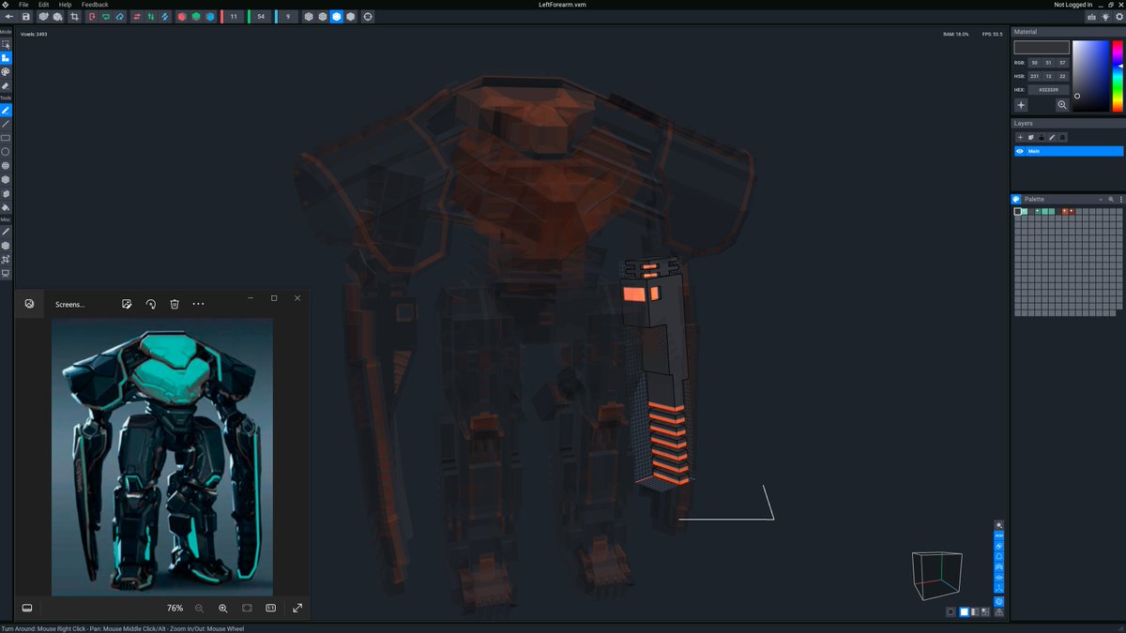
Task: Collapse the Palette panel using its chevron
Action: [x=1101, y=199]
